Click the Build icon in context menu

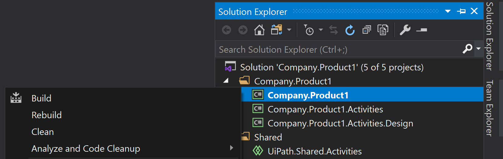16,98
